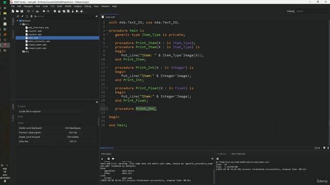The image size is (330, 185).
Task: Click the Run main play icon
Action: pyautogui.click(x=77, y=11)
